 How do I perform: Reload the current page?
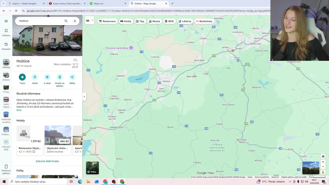16,11
